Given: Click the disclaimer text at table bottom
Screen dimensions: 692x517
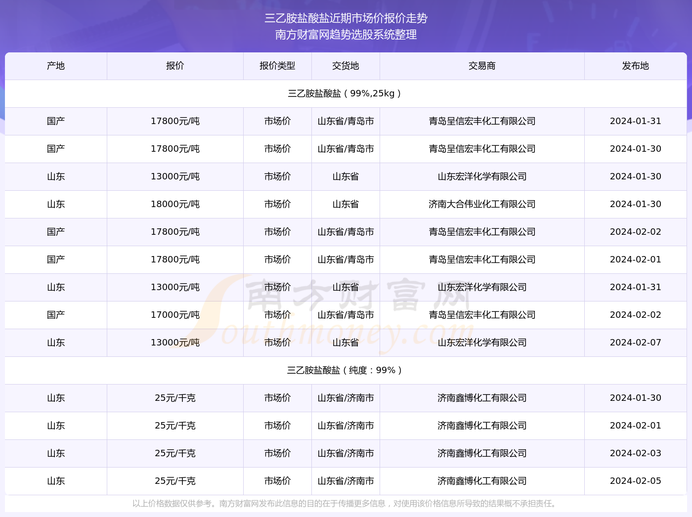Looking at the screenshot, I should point(346,504).
